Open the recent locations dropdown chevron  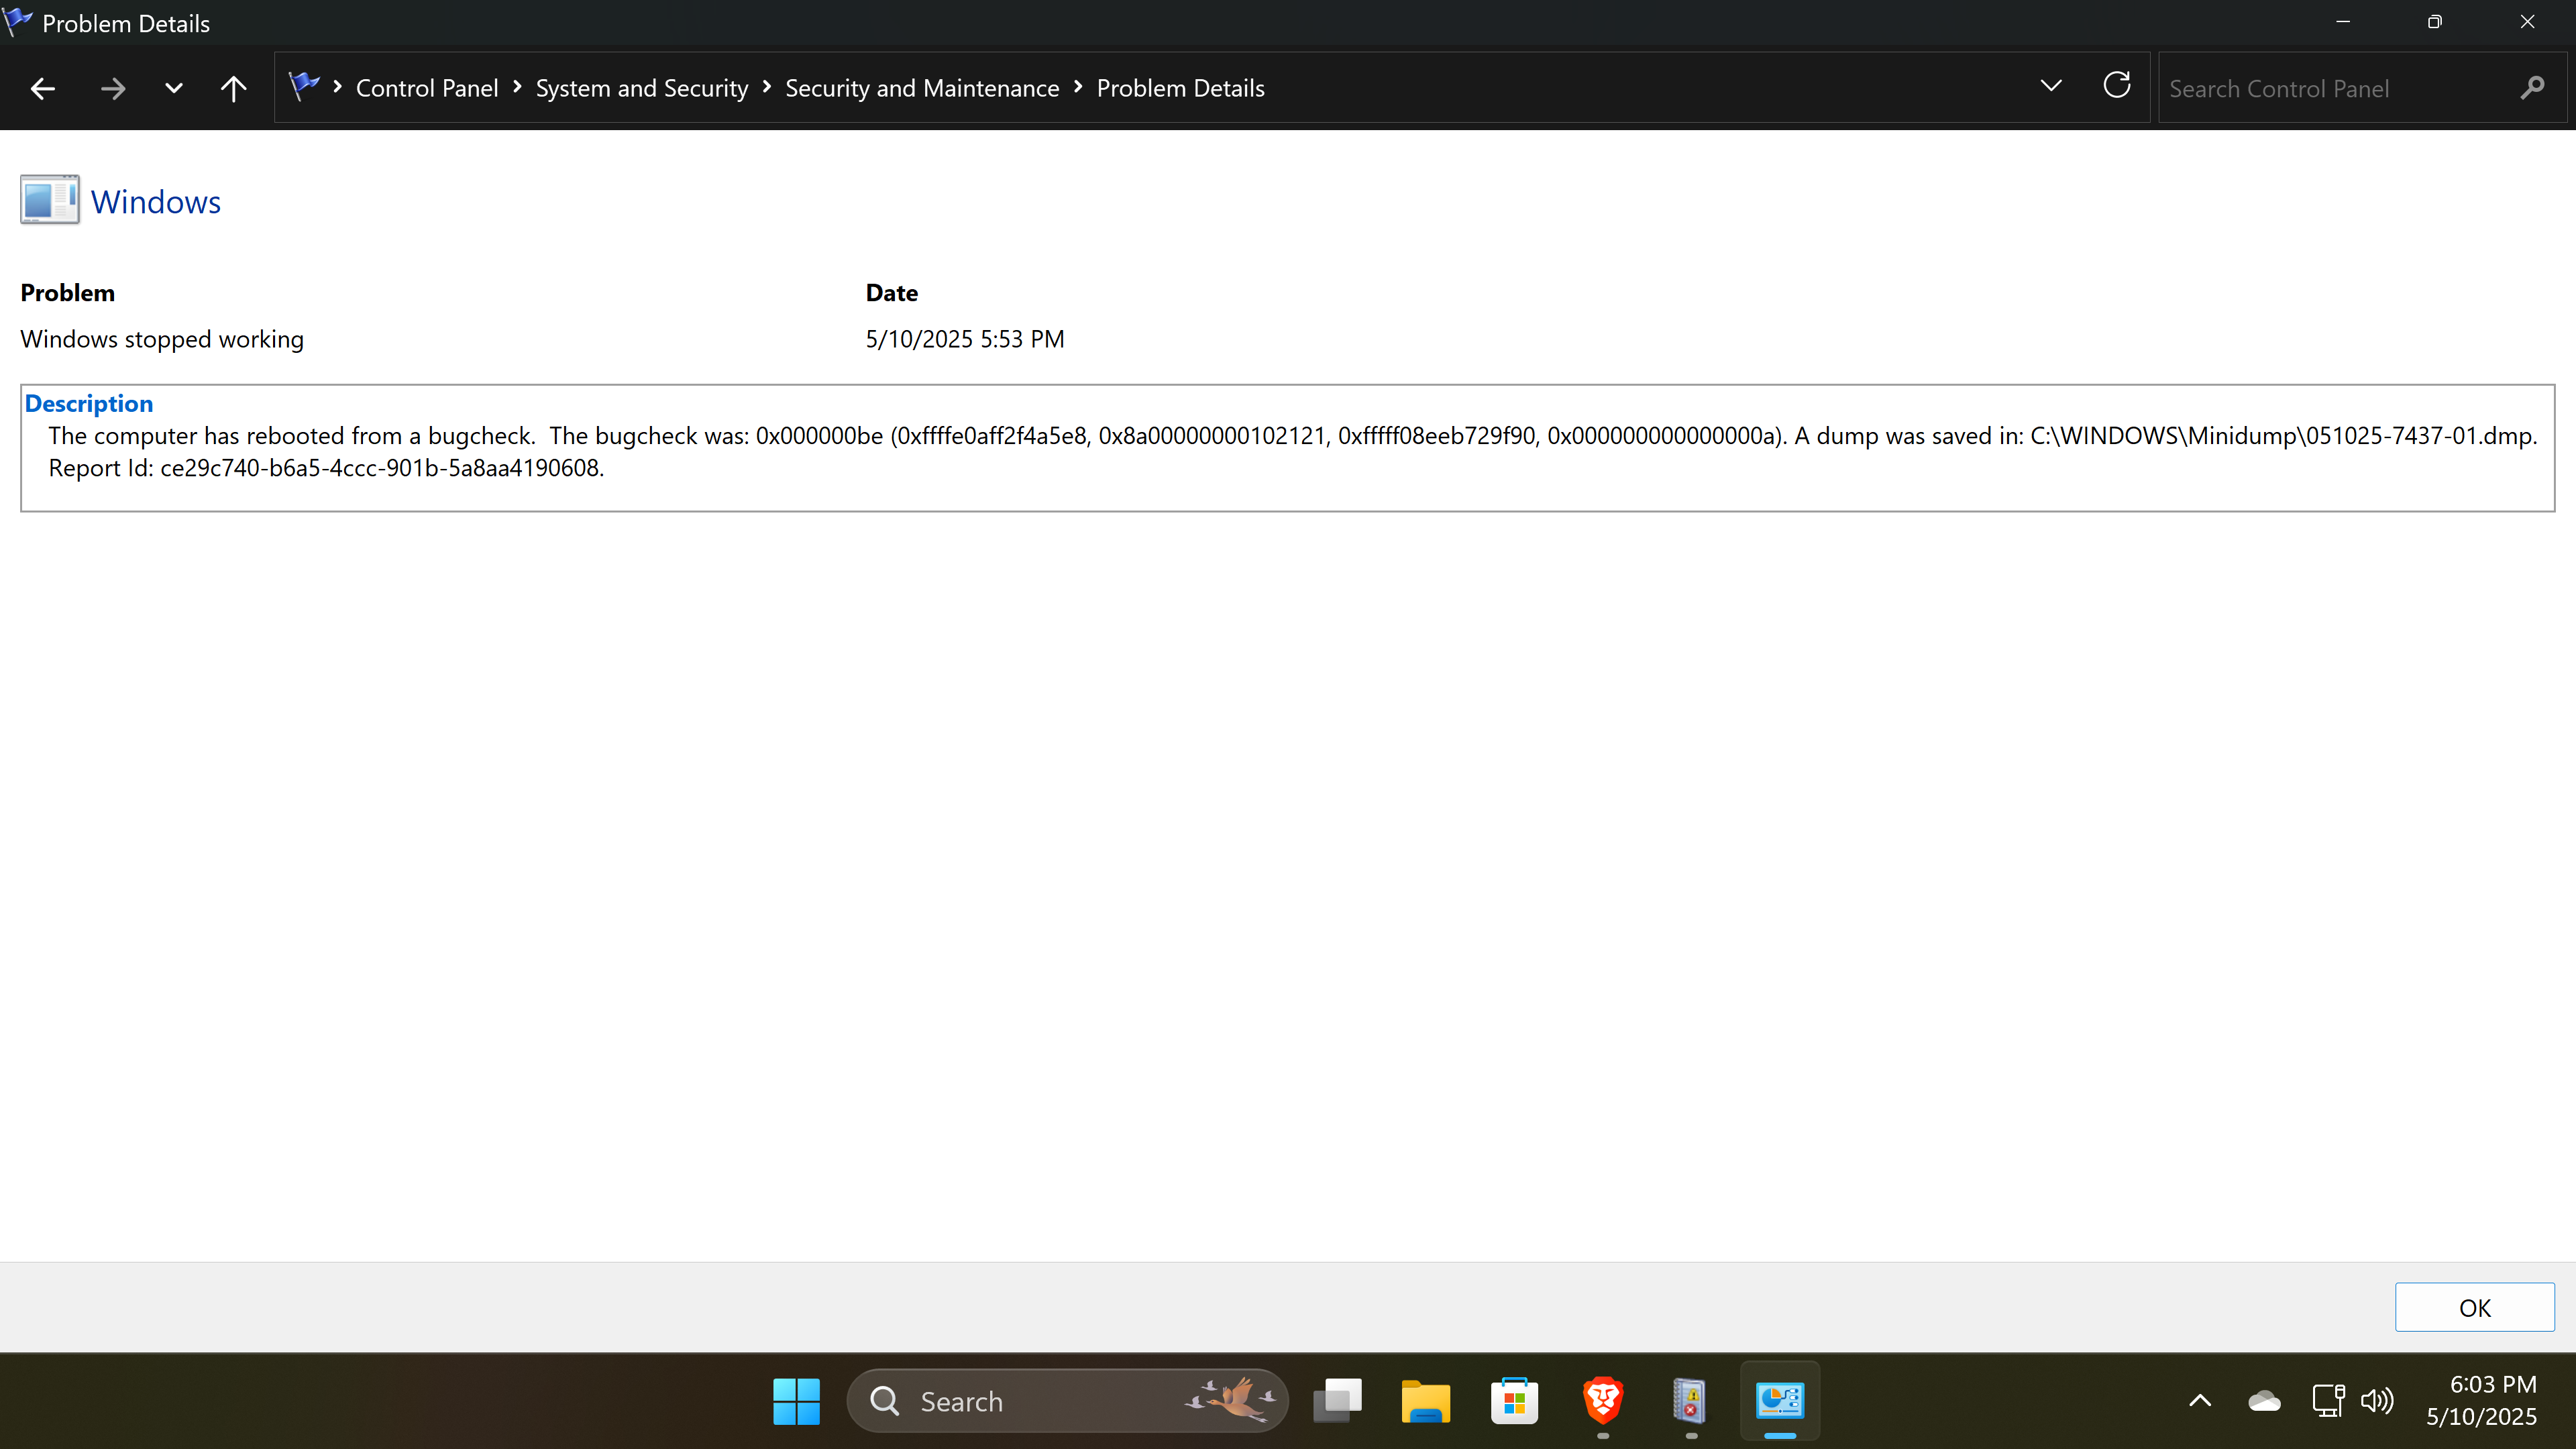point(173,89)
